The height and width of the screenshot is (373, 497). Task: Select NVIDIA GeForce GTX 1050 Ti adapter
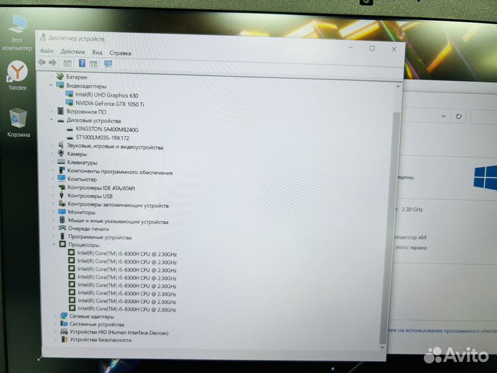pyautogui.click(x=109, y=104)
